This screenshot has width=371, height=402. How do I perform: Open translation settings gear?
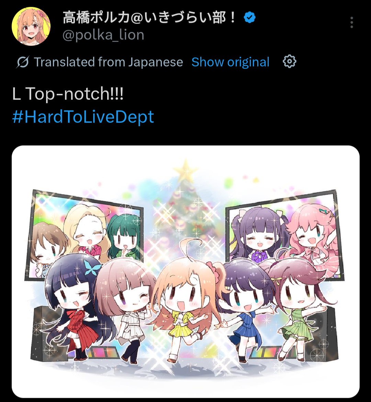289,62
